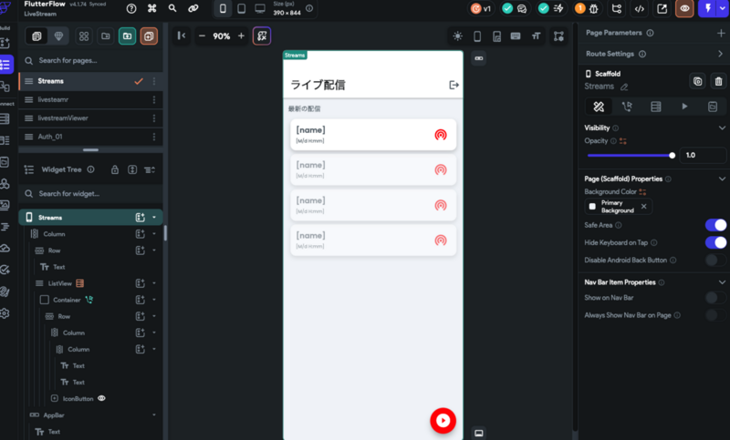
Task: Toggle Hide Keyboard on Tap switch
Action: click(715, 242)
